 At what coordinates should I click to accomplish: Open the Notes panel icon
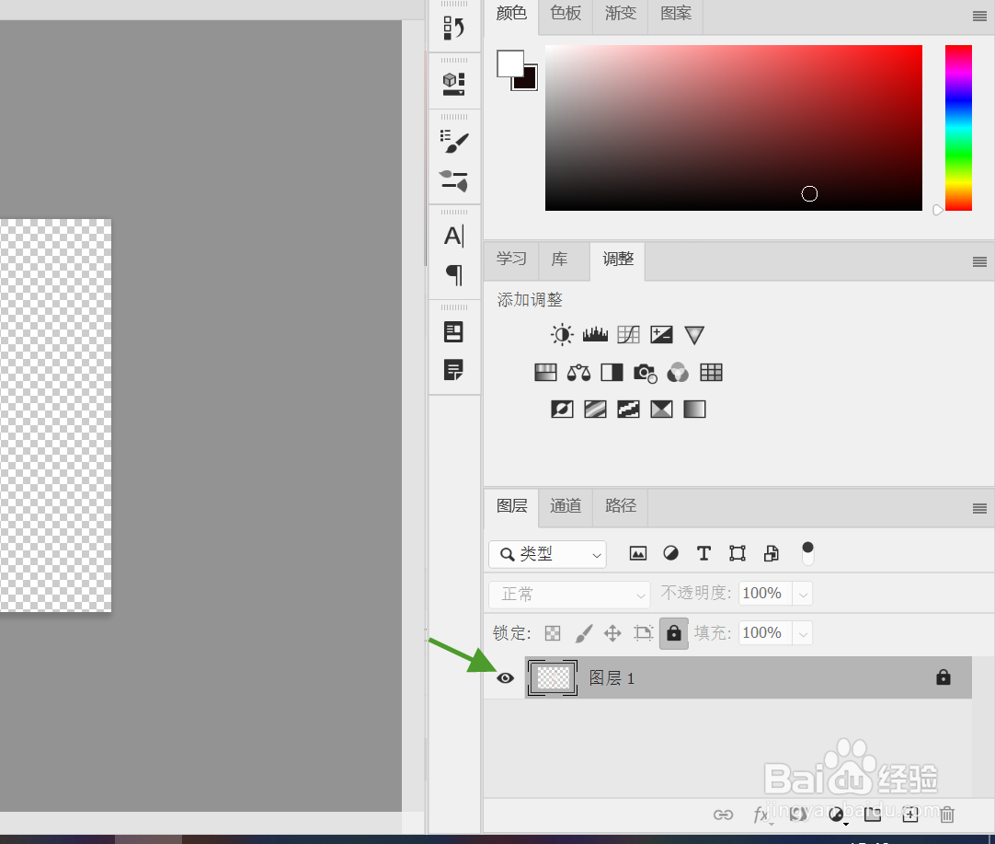coord(453,370)
